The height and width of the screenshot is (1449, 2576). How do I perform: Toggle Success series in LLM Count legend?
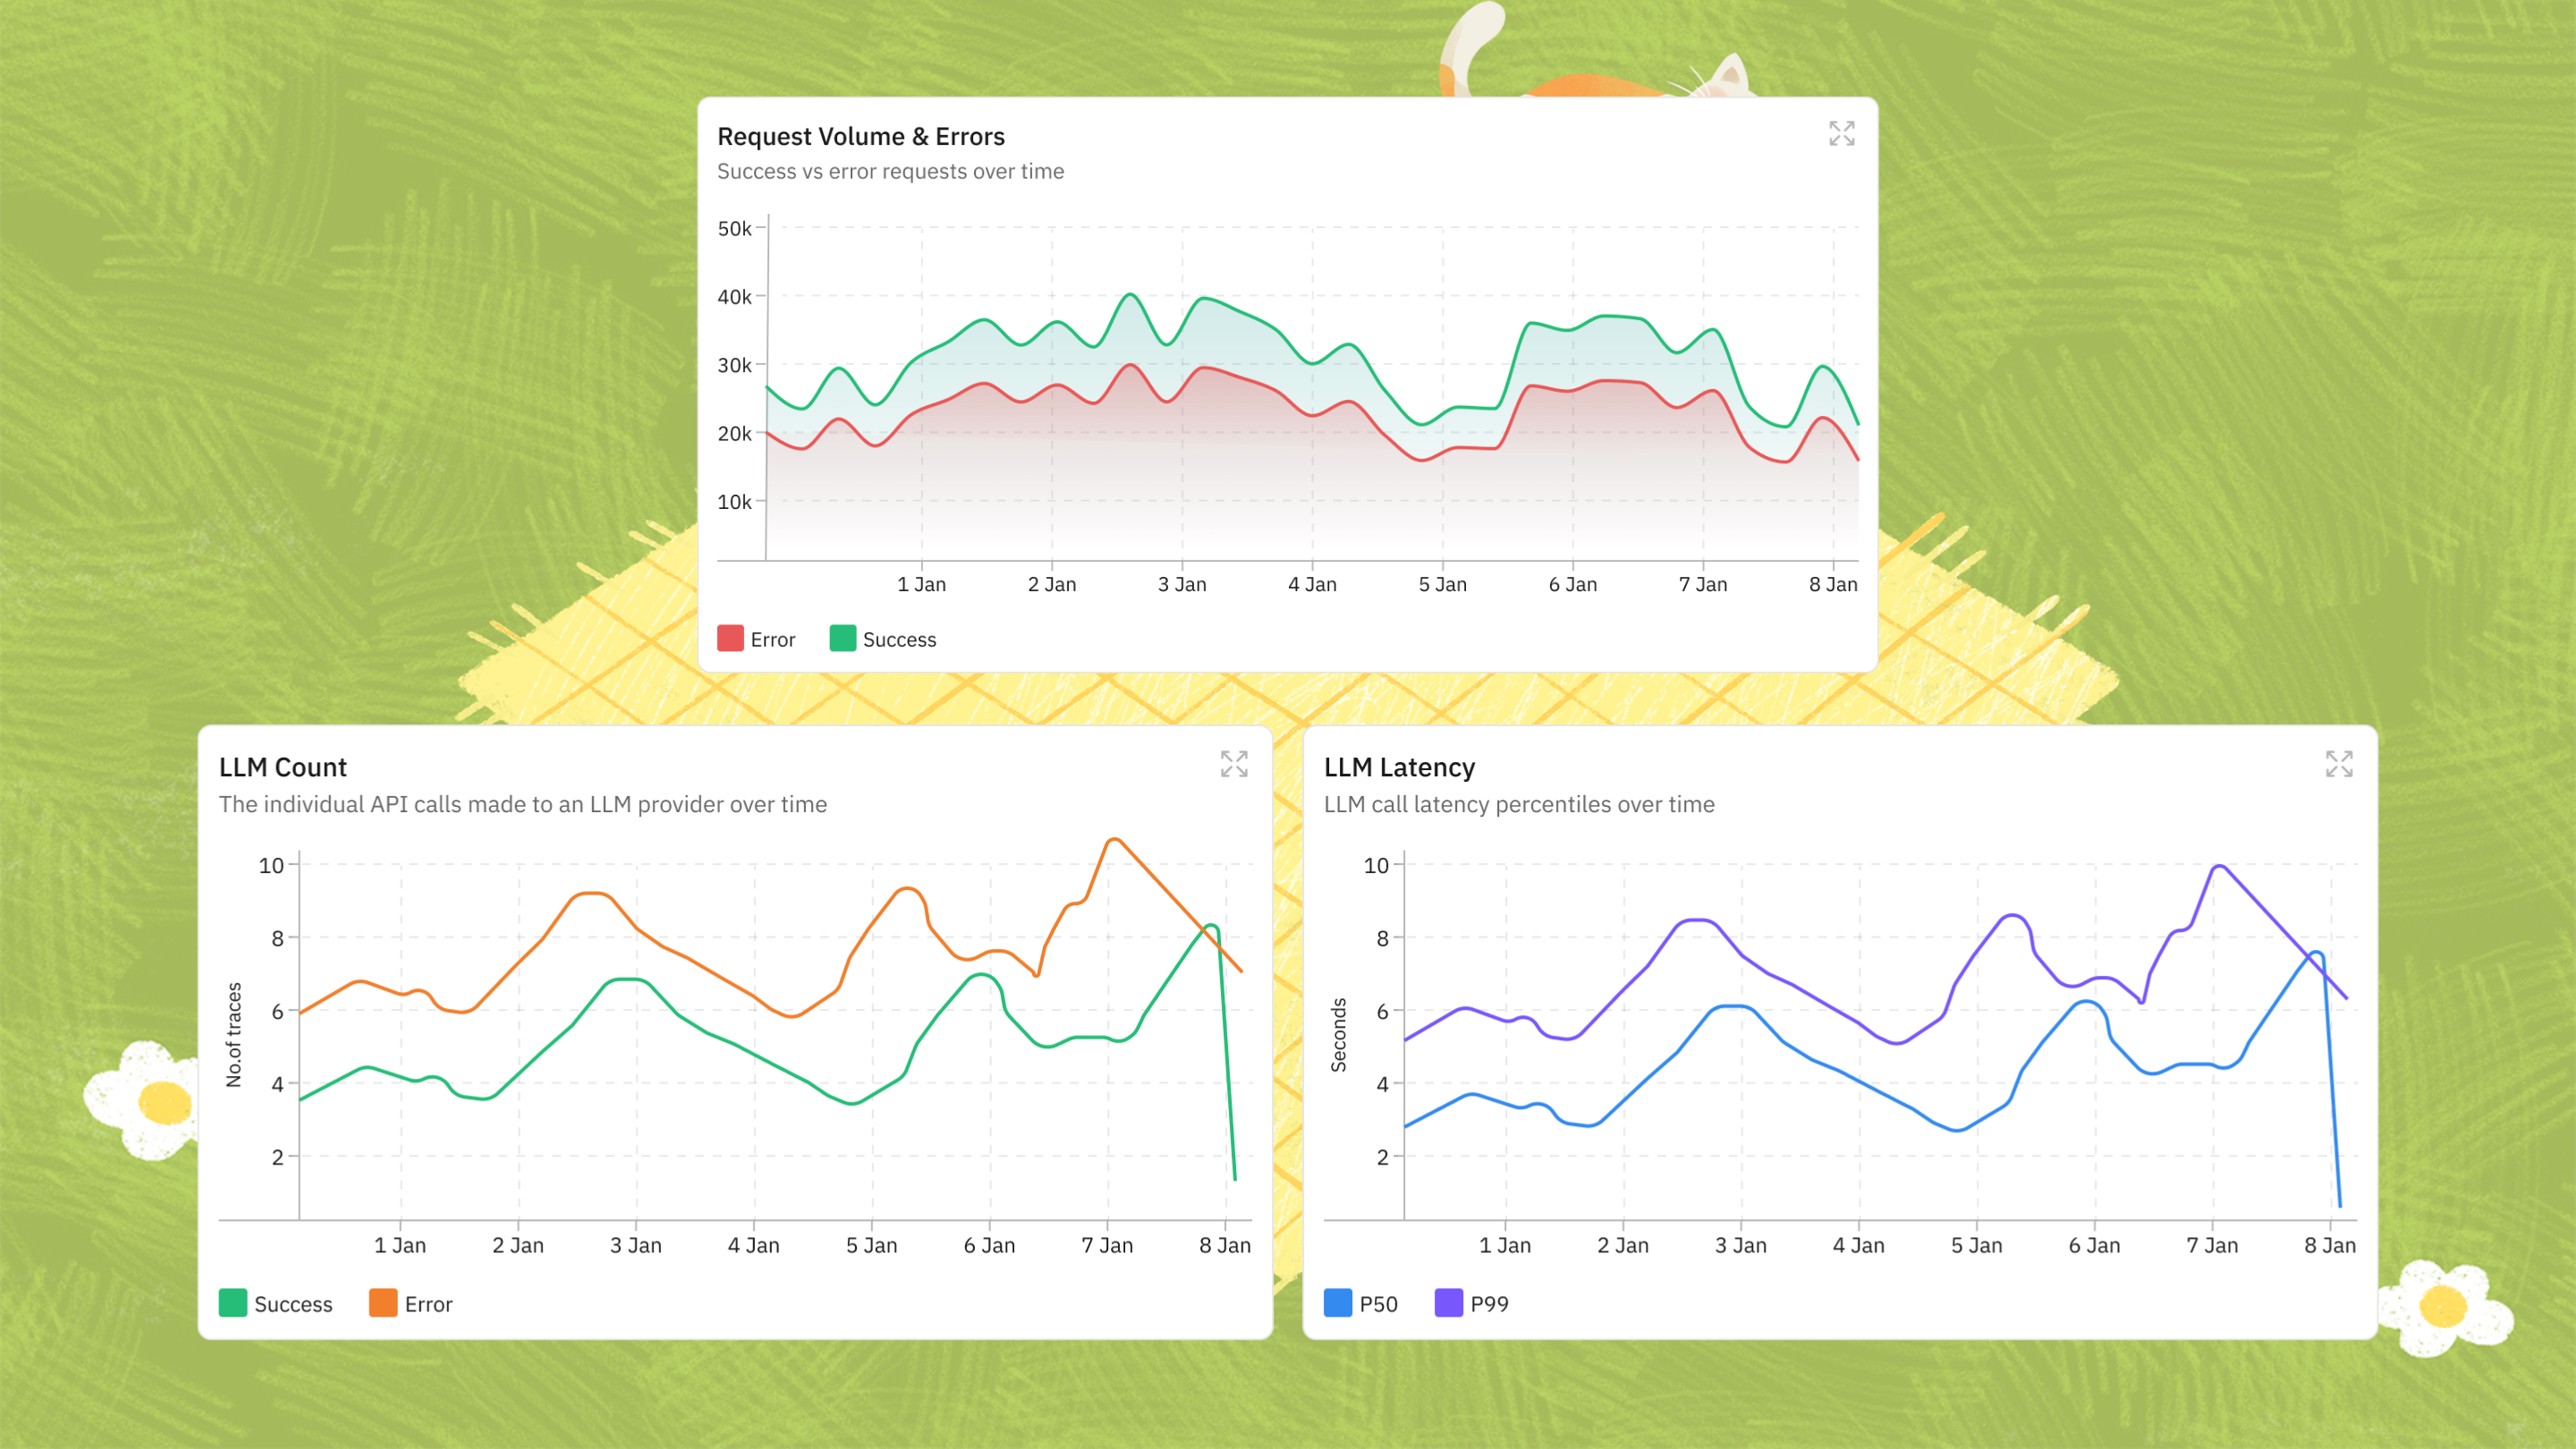[276, 1303]
